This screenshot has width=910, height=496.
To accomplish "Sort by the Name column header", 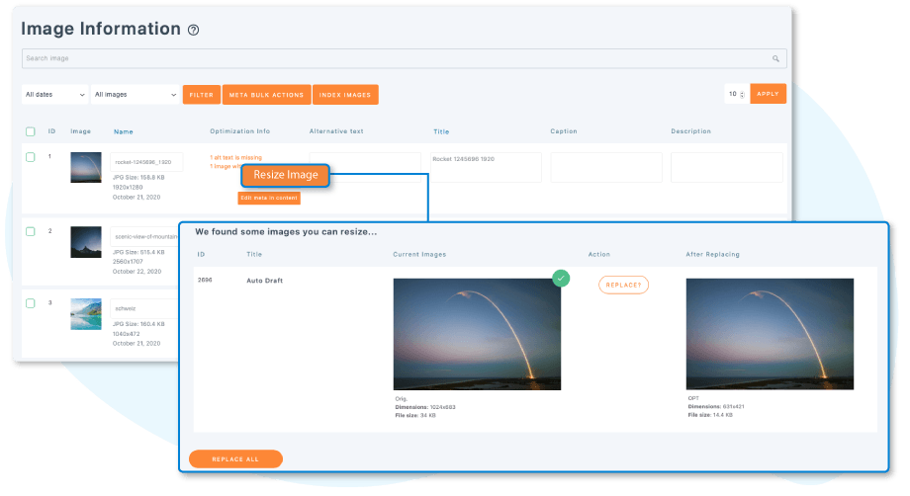I will 124,131.
